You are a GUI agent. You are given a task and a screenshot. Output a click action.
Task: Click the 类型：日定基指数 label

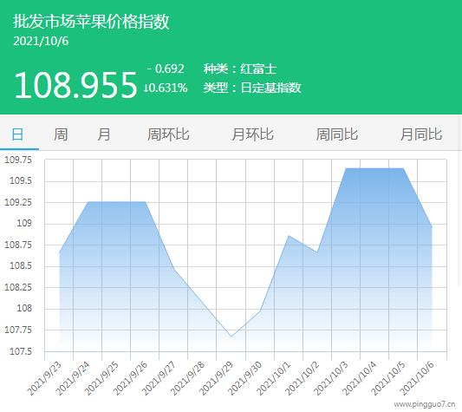(252, 88)
